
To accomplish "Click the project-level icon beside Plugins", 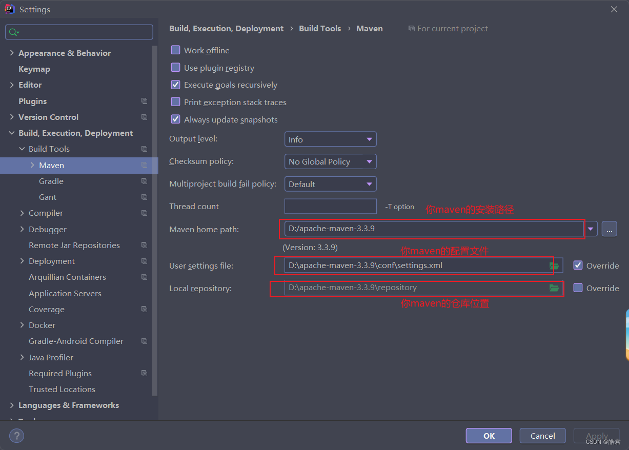I will pyautogui.click(x=144, y=101).
